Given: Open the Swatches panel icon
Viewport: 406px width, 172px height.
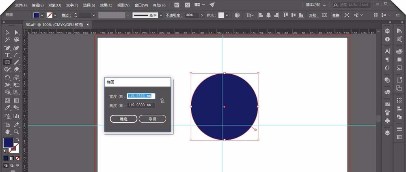Looking at the screenshot, I should 387,104.
